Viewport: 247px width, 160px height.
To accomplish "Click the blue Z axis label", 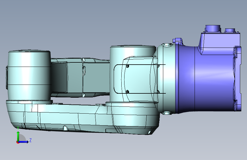I will click(x=30, y=140).
